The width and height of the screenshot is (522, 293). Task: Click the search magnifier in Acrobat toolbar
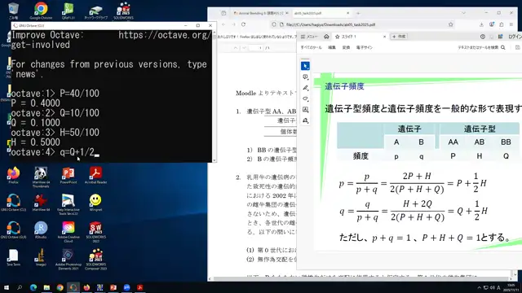[x=503, y=47]
